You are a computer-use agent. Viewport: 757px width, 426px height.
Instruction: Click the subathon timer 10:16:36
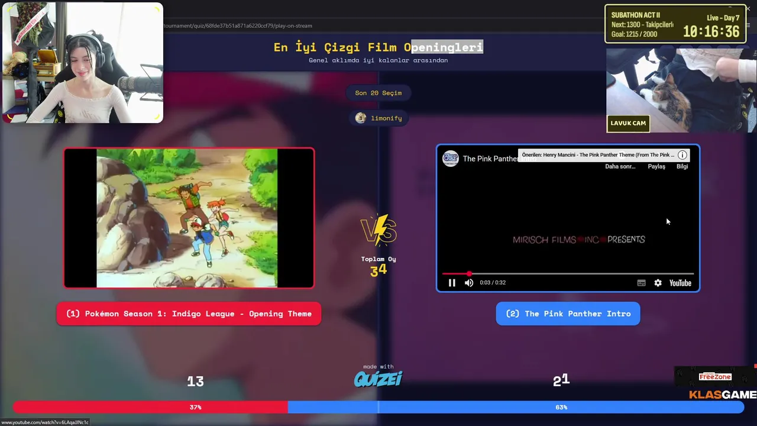pyautogui.click(x=711, y=32)
